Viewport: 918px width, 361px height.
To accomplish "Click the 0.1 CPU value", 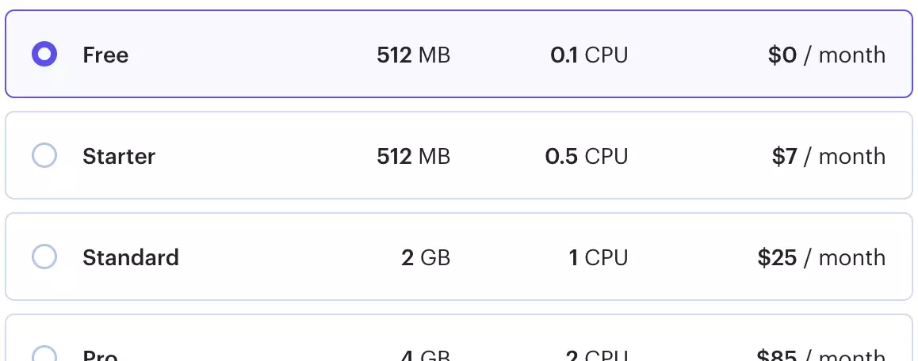I will pos(589,55).
